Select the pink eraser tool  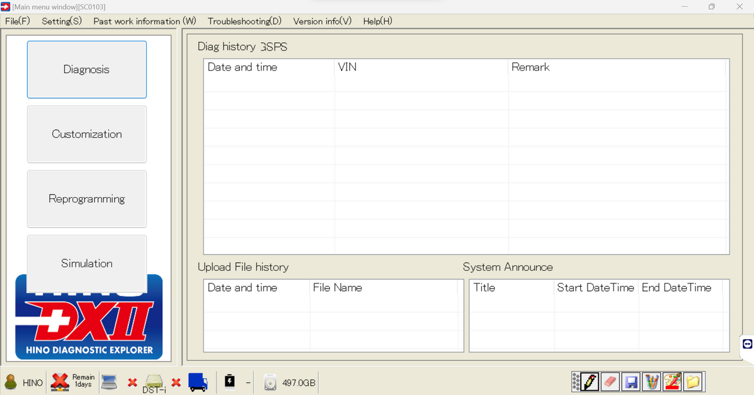[x=611, y=381]
